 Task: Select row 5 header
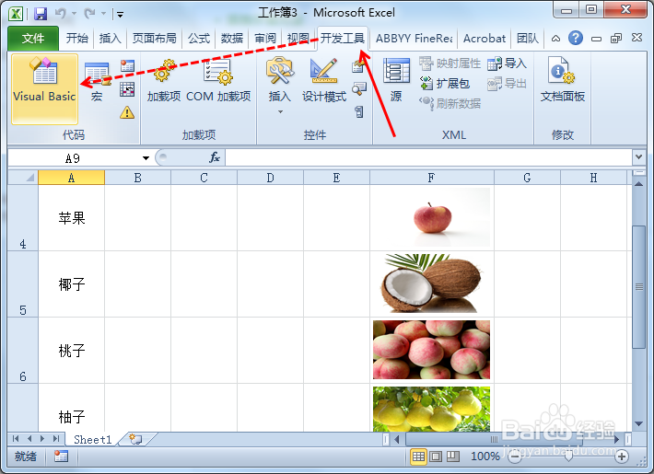[x=23, y=283]
